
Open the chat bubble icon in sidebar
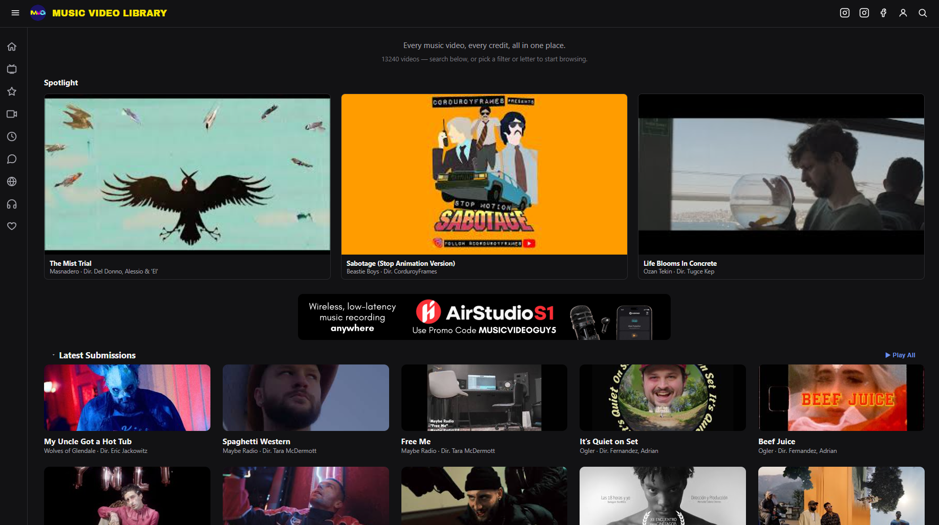tap(12, 159)
